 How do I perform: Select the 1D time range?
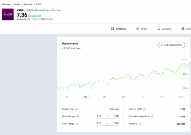(x=67, y=97)
